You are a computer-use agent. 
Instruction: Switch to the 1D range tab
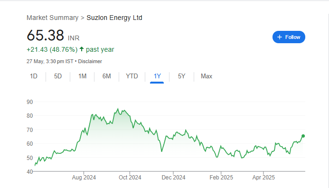[x=34, y=76]
